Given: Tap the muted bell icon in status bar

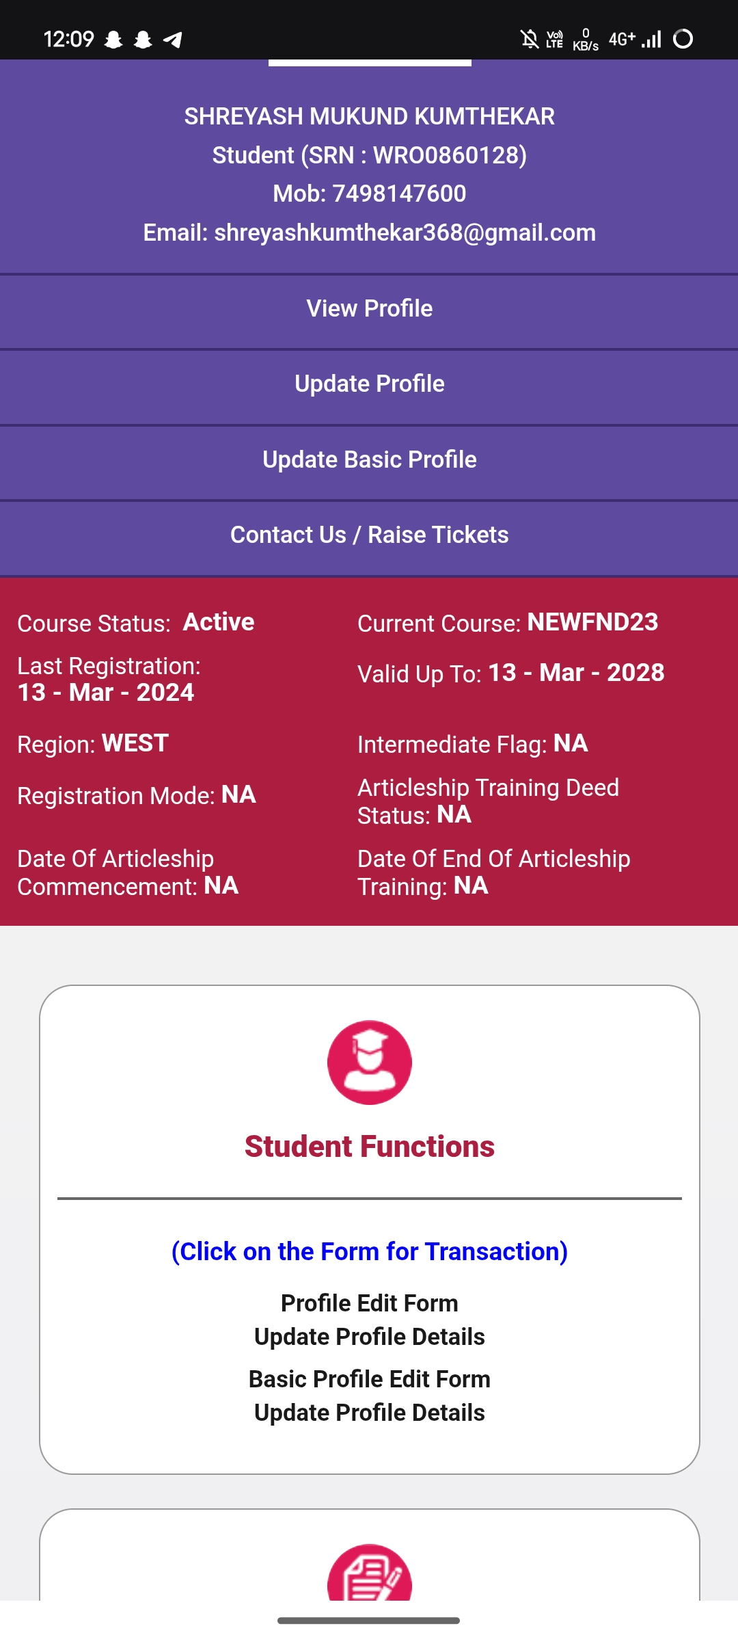Looking at the screenshot, I should click(529, 39).
